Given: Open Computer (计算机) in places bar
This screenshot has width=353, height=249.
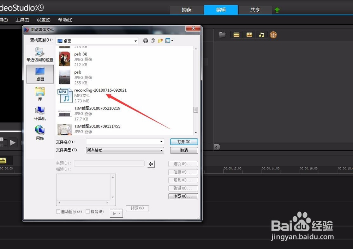Looking at the screenshot, I should click(x=40, y=114).
